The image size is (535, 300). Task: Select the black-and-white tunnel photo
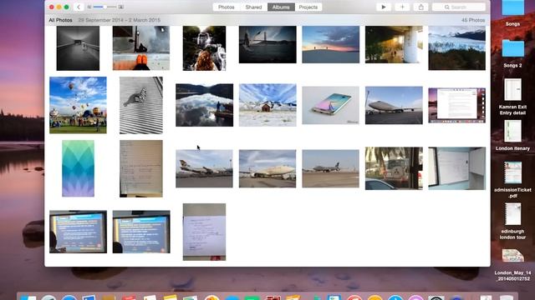pyautogui.click(x=78, y=48)
